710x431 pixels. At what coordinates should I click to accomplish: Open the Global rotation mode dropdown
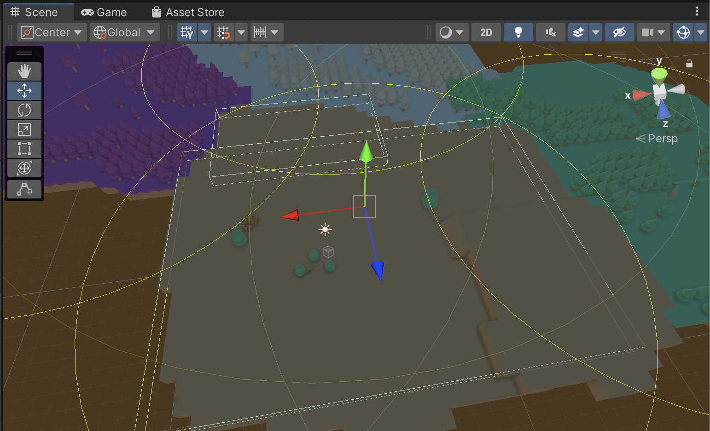tap(124, 32)
